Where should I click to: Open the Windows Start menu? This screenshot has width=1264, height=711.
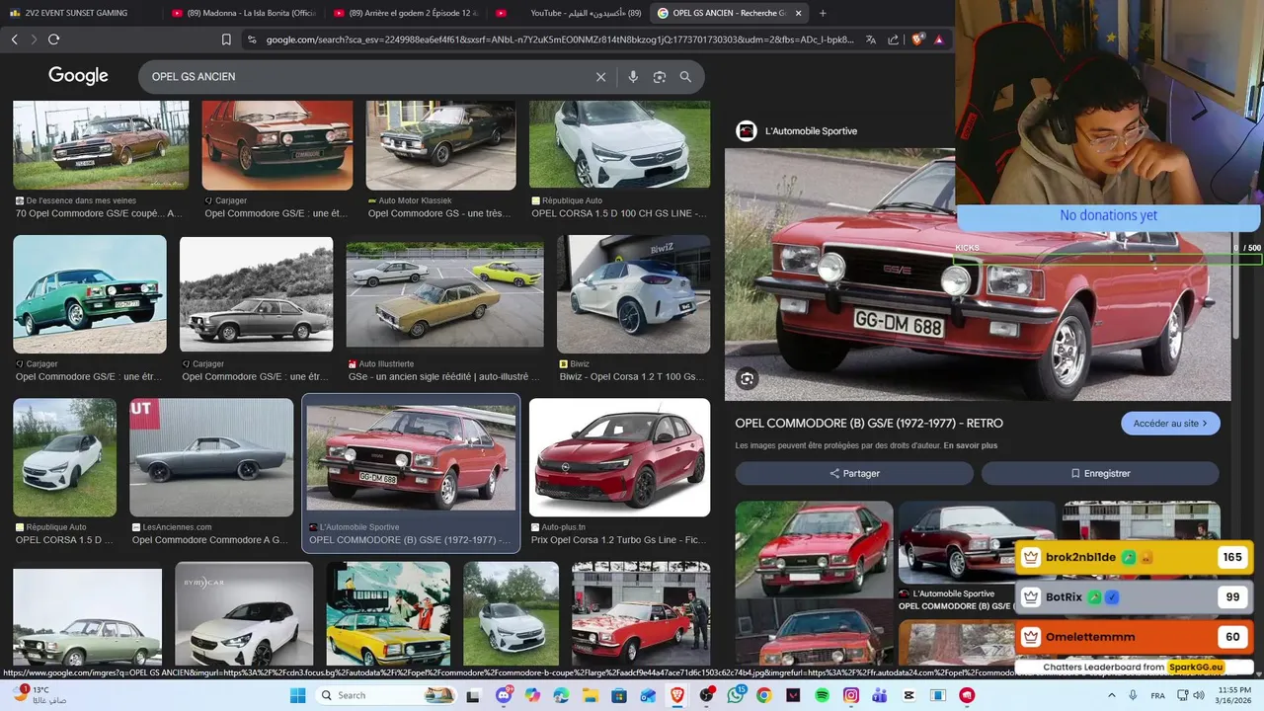(297, 695)
